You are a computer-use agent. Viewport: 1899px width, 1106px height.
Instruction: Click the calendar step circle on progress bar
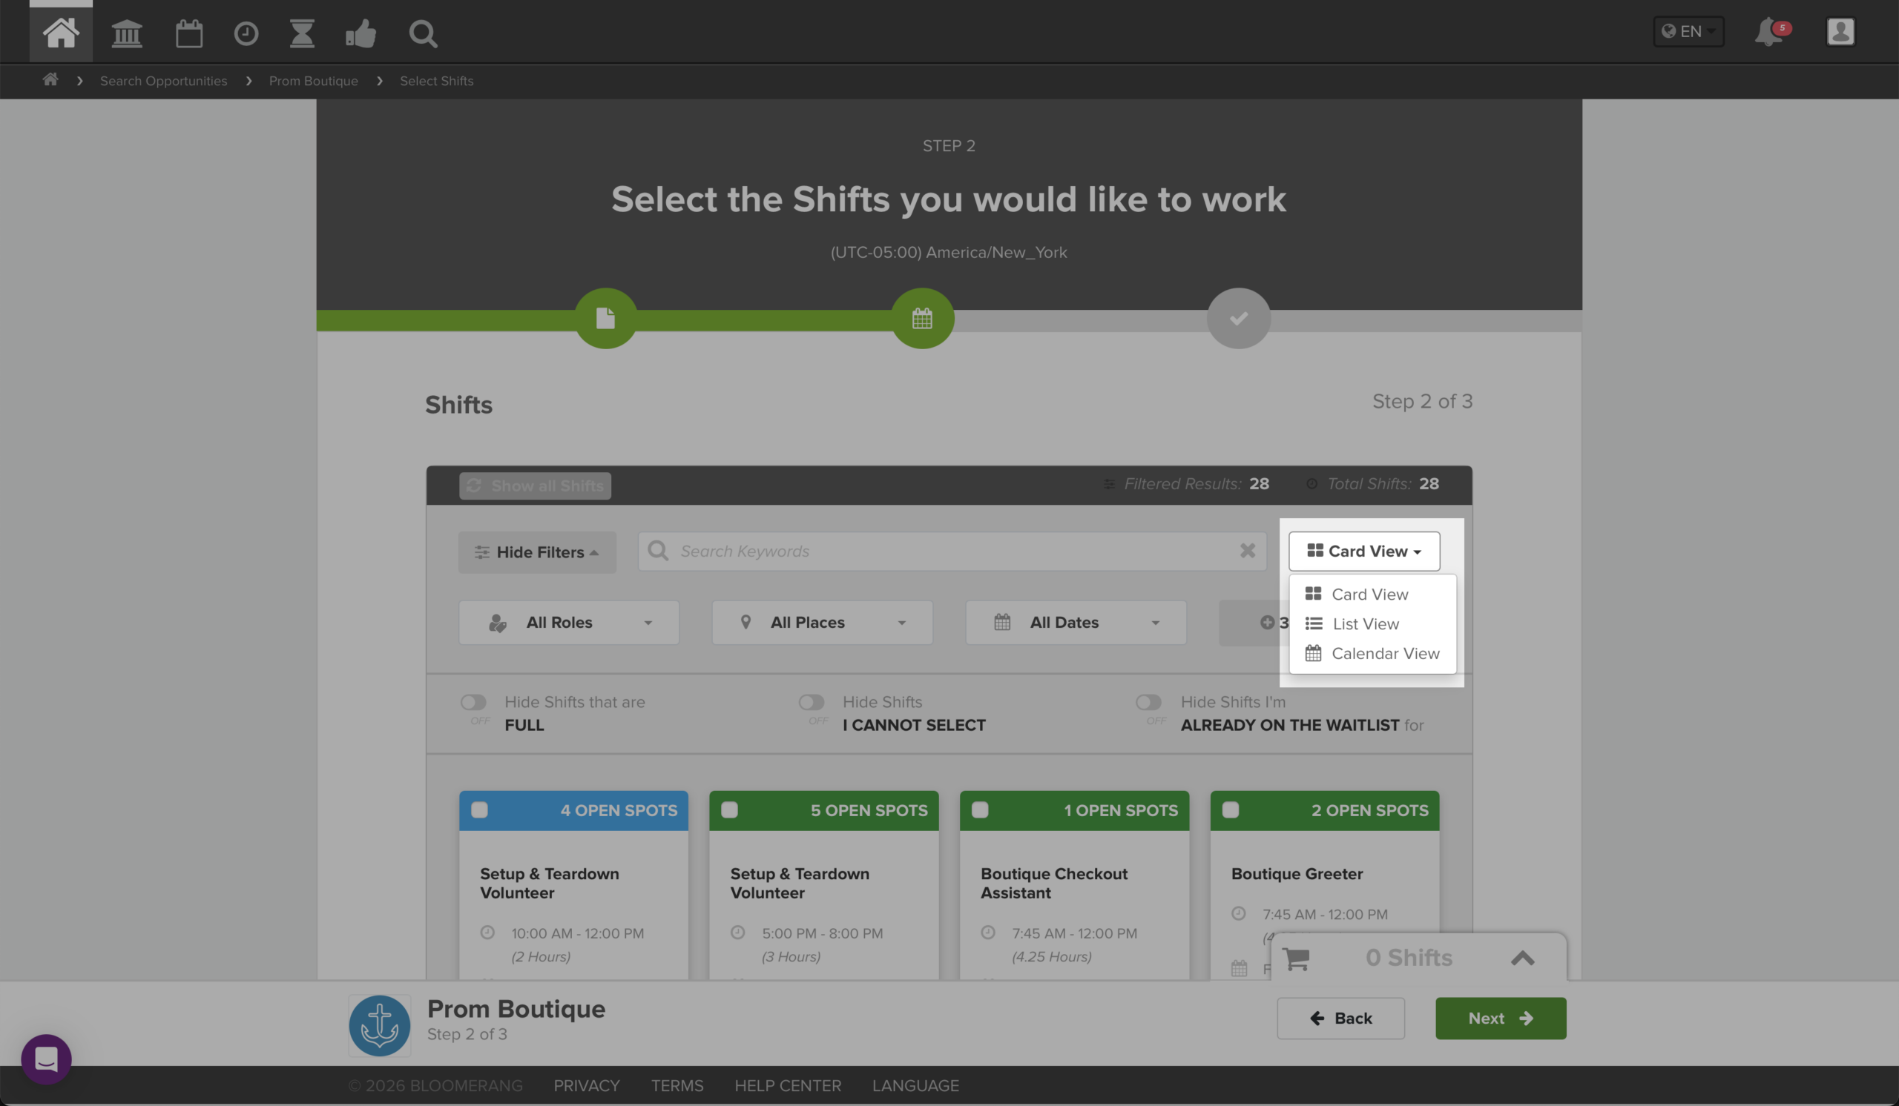[x=922, y=318]
